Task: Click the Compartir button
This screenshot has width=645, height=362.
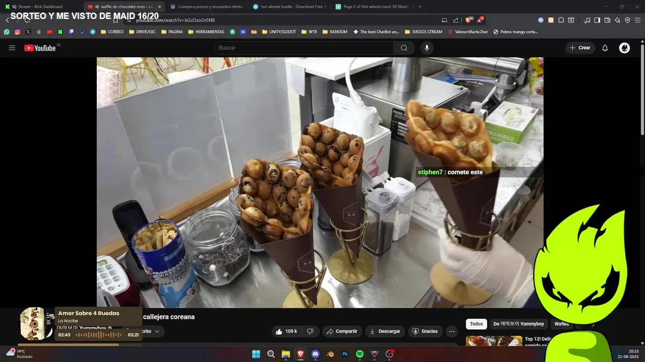Action: [x=342, y=331]
